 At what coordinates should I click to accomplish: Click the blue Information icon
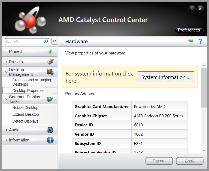[50, 140]
